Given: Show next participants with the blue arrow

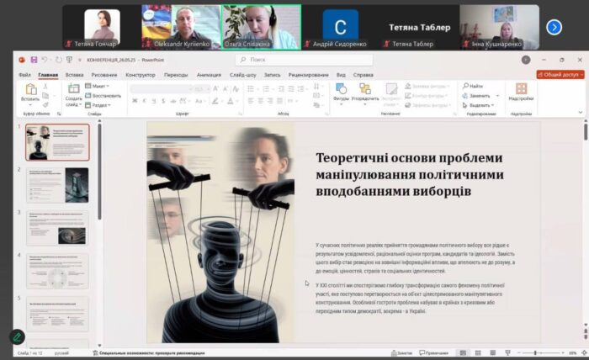Looking at the screenshot, I should [x=554, y=27].
